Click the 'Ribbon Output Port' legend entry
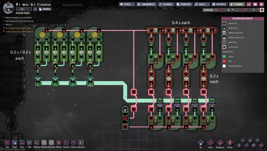Image resolution: width=267 pixels, height=151 pixels. click(236, 38)
